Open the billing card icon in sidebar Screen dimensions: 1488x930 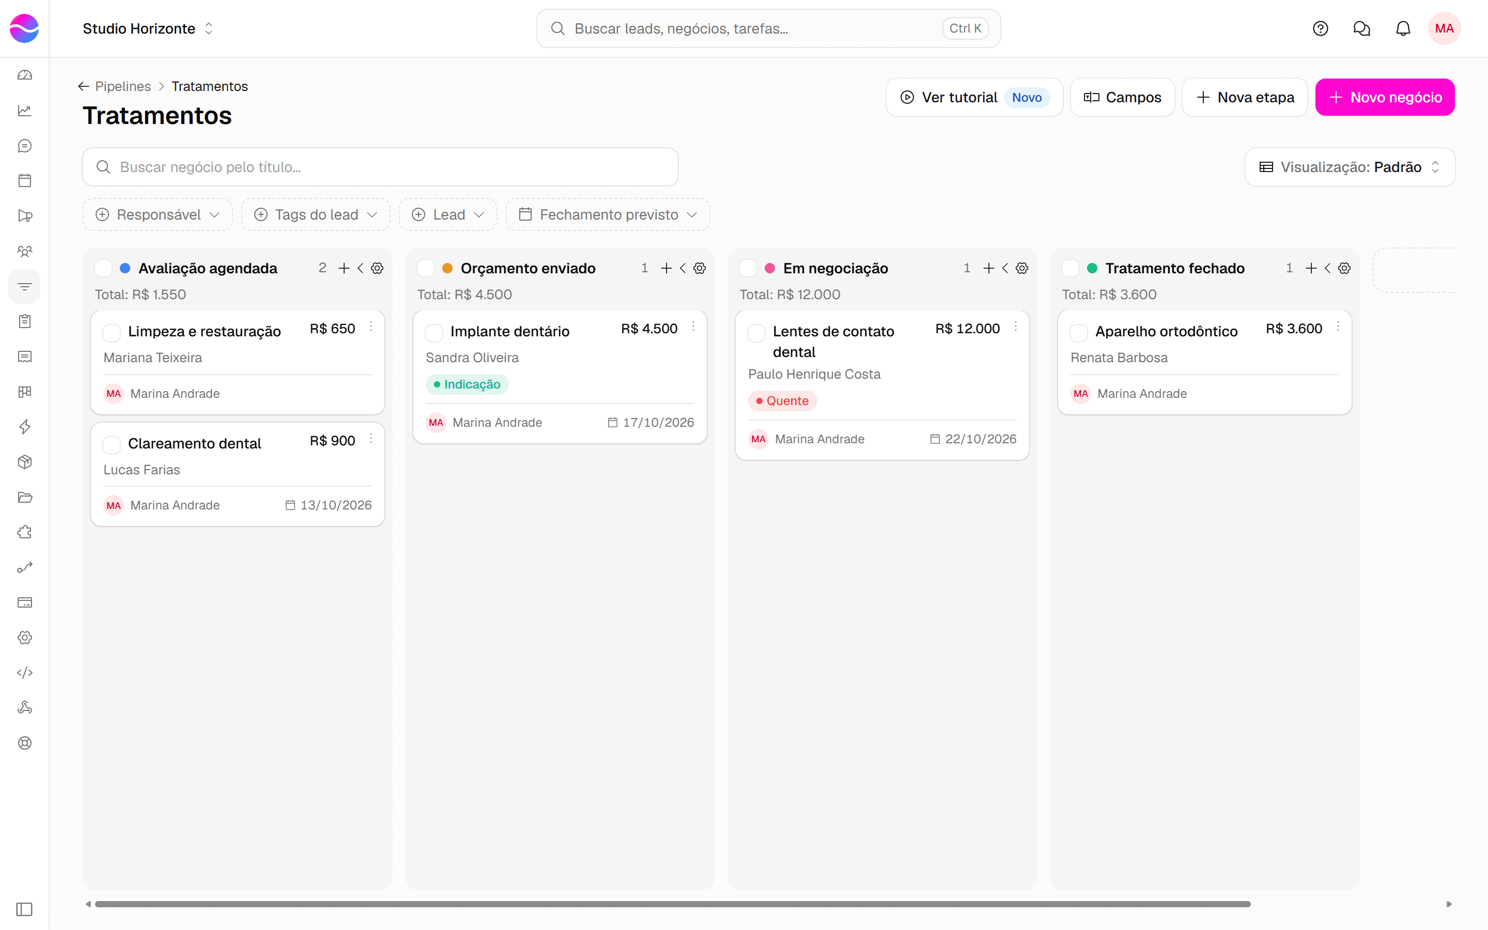tap(25, 602)
